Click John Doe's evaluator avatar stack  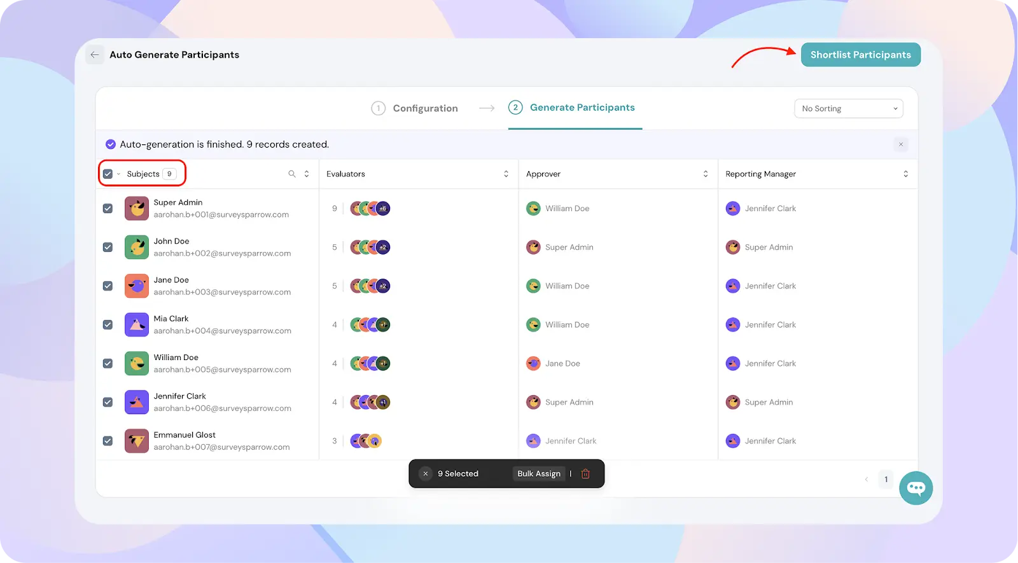[370, 247]
